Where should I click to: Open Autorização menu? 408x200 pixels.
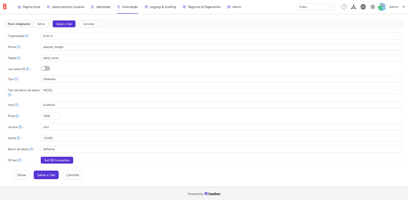click(x=127, y=7)
